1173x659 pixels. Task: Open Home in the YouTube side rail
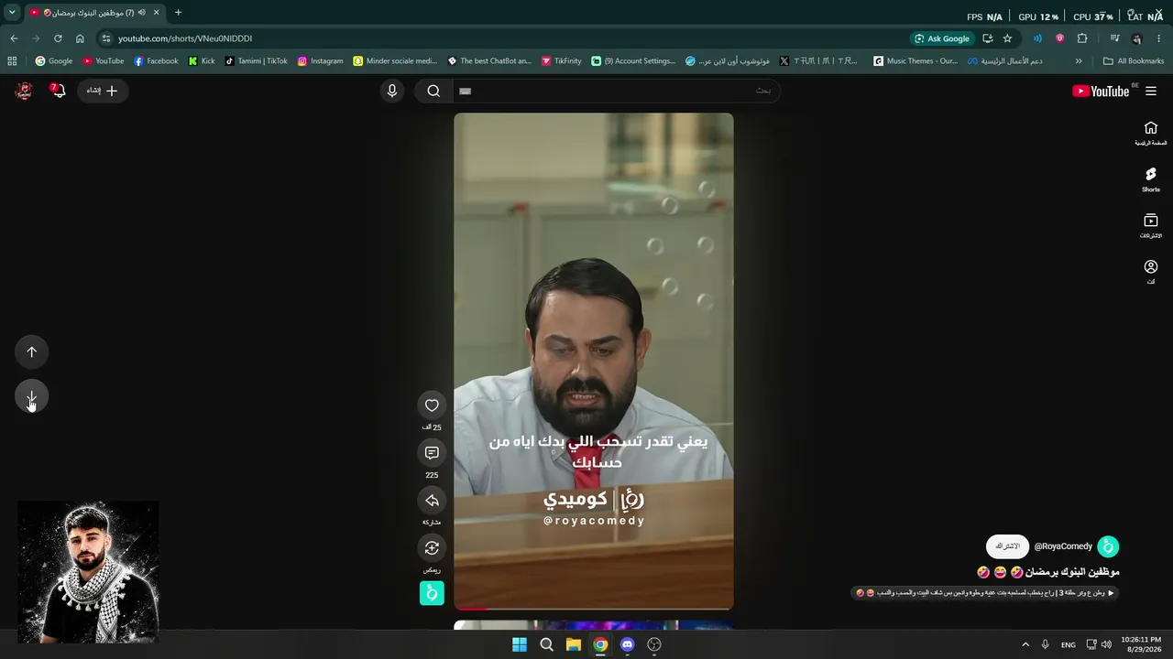[1151, 133]
